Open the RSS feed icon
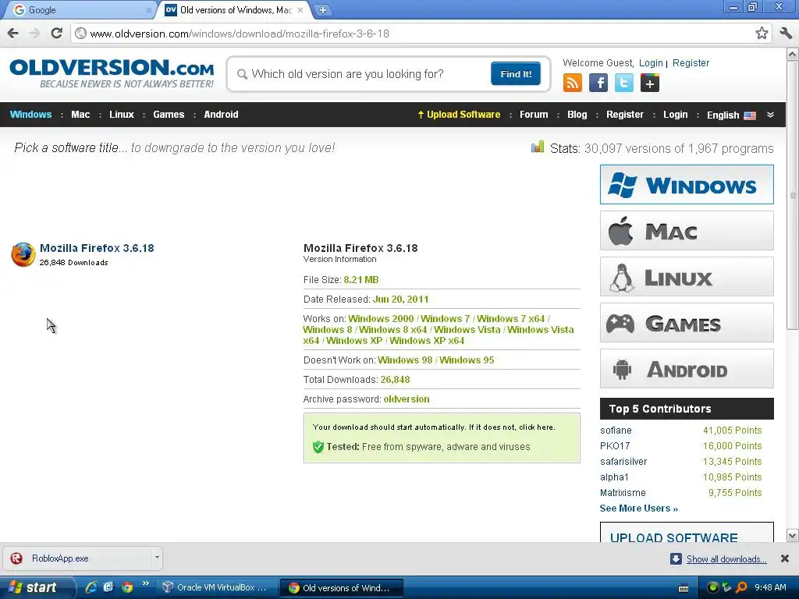Image resolution: width=799 pixels, height=599 pixels. 572,83
